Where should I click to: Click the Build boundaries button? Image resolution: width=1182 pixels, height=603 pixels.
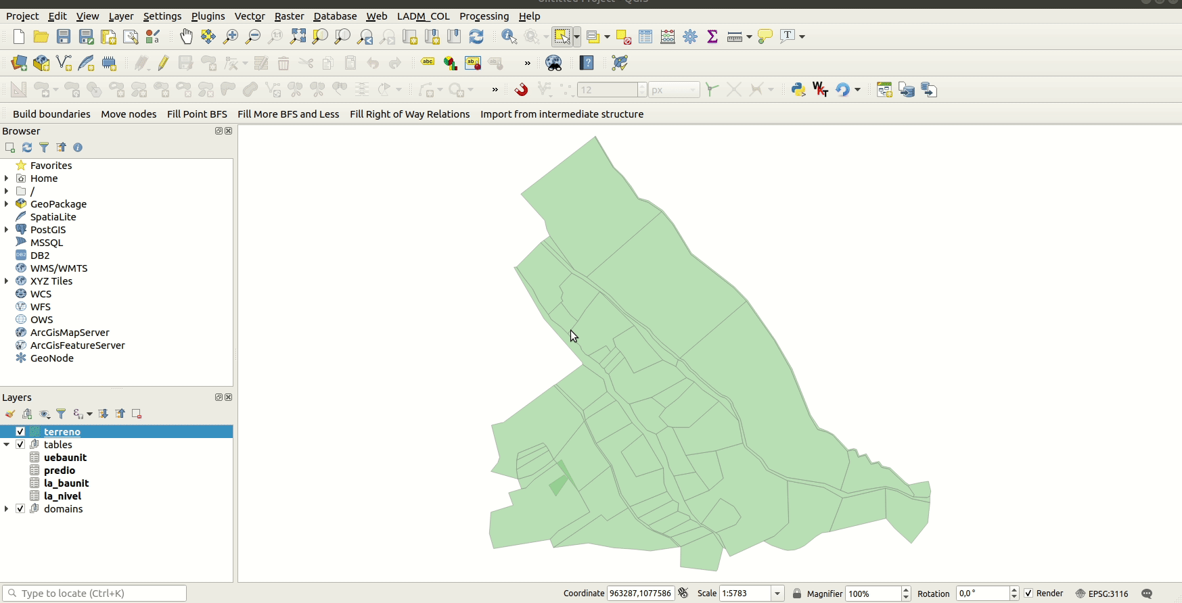(51, 114)
